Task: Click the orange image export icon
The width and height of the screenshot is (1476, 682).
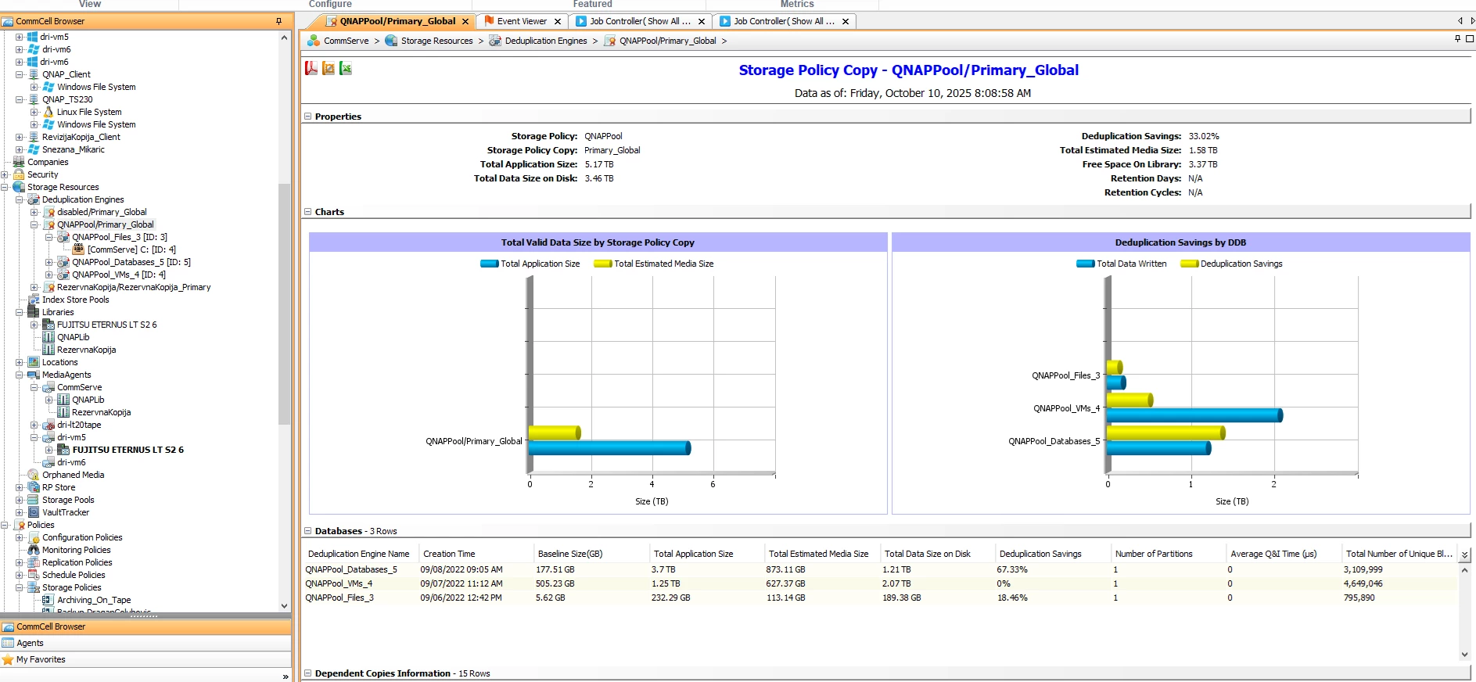Action: (329, 69)
